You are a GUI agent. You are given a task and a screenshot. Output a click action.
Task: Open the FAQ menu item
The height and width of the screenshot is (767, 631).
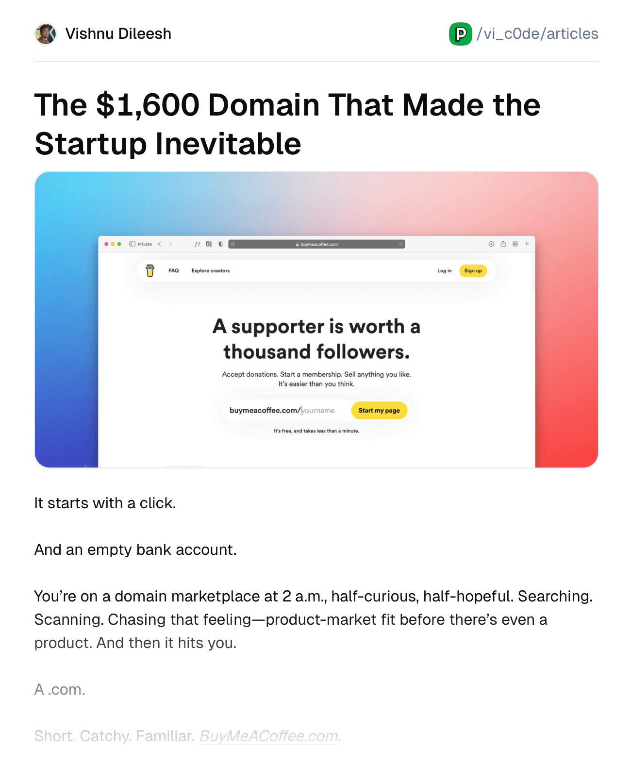174,271
